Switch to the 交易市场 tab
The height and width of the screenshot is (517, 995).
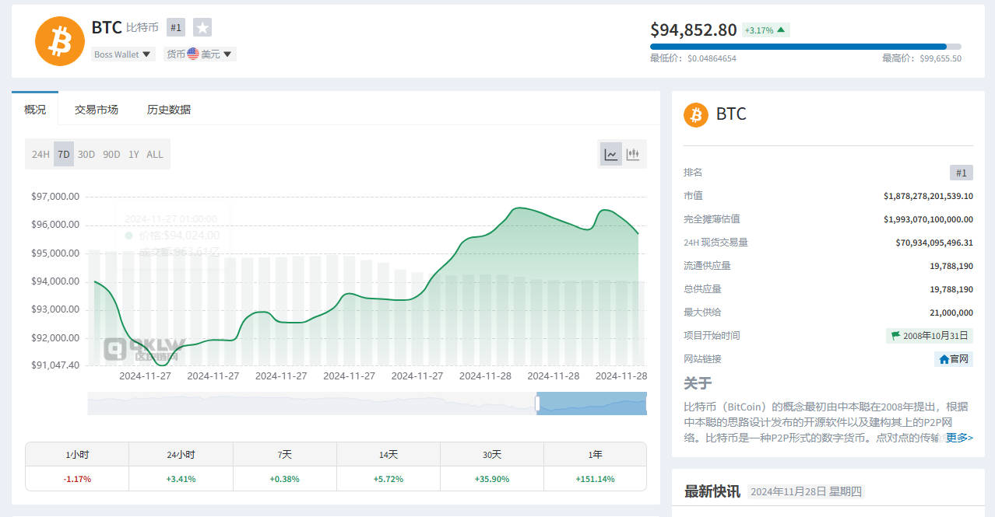(x=97, y=110)
